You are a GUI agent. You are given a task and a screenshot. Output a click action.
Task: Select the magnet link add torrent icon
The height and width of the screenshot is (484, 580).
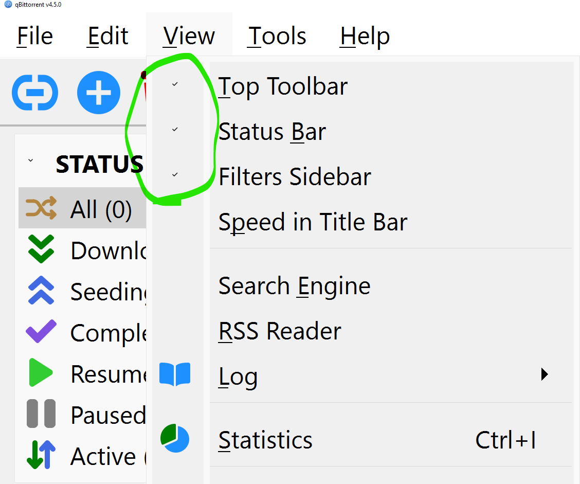coord(34,93)
